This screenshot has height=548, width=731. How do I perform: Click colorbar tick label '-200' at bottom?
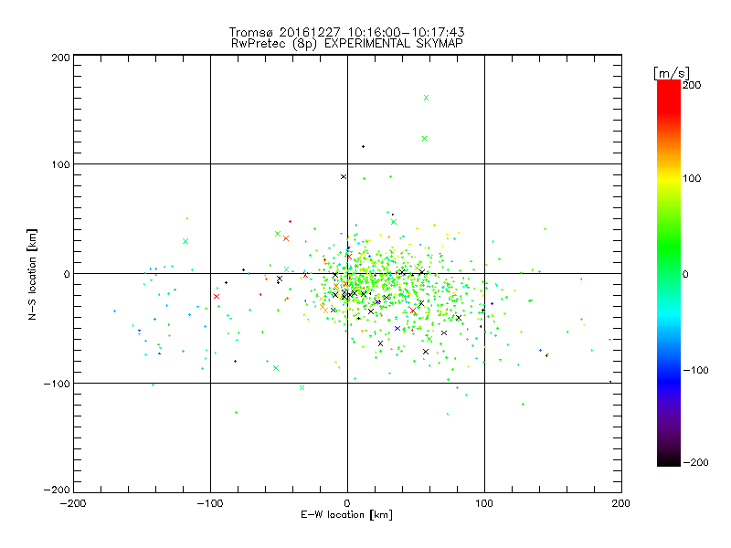(695, 463)
